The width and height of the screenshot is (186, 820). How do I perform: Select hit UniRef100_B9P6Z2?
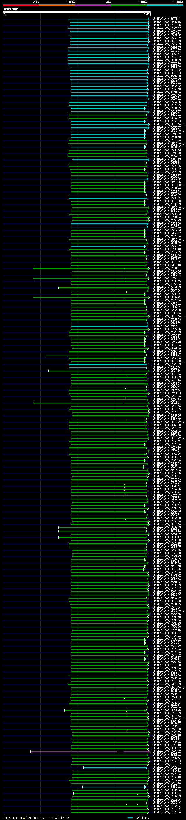click(x=167, y=752)
